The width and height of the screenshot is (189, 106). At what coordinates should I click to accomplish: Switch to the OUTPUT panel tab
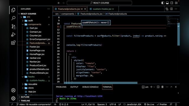74,87
